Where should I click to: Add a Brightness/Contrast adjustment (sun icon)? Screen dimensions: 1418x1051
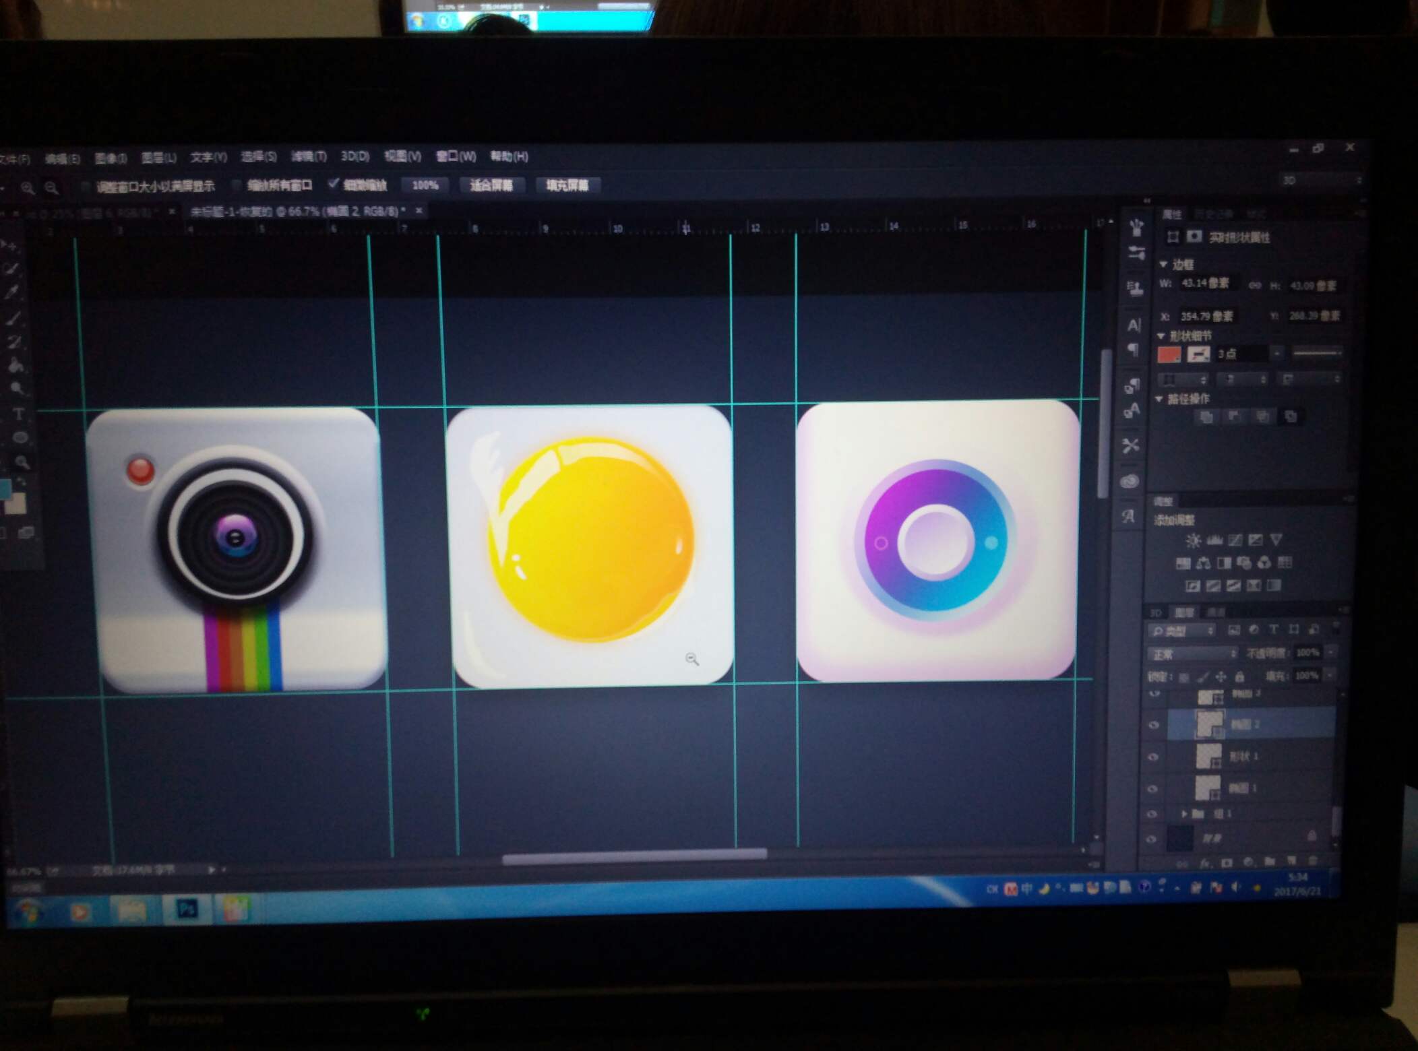1193,540
